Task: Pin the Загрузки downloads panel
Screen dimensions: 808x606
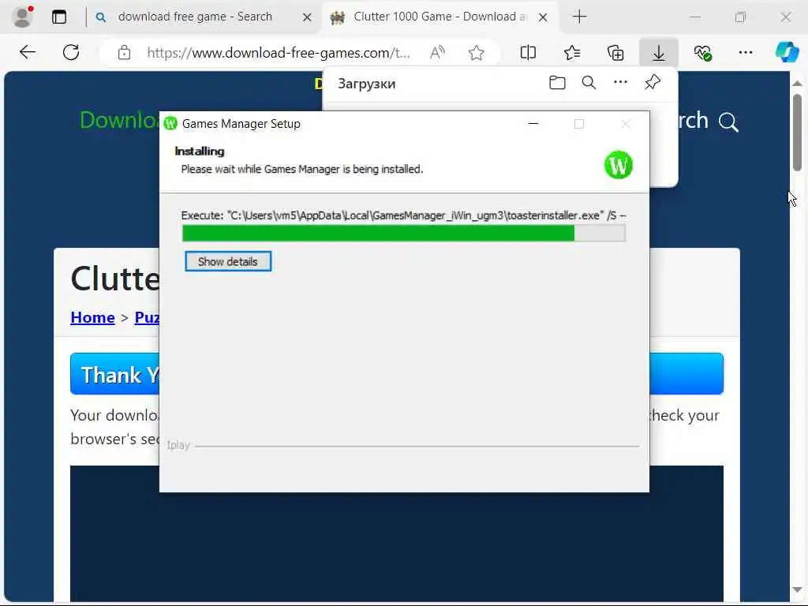Action: 653,82
